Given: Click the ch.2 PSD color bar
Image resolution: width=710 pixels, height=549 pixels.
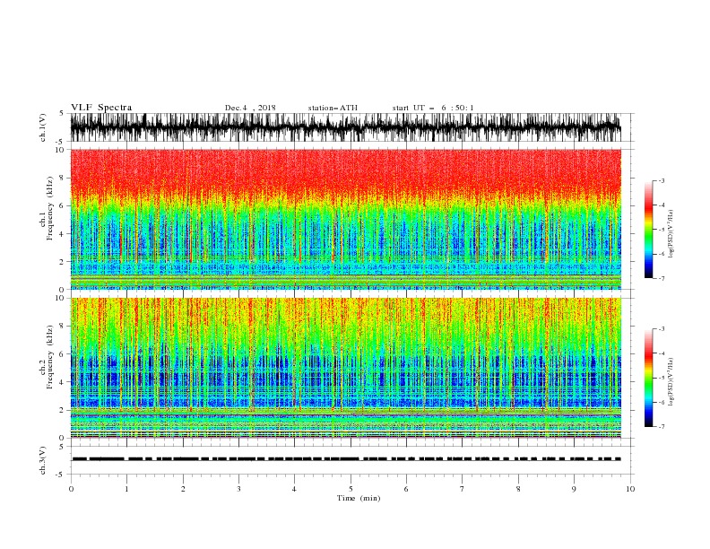Looking at the screenshot, I should (648, 378).
